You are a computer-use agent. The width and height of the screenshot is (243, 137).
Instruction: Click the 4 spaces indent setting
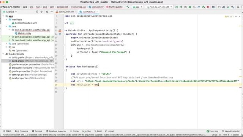(x=235, y=135)
